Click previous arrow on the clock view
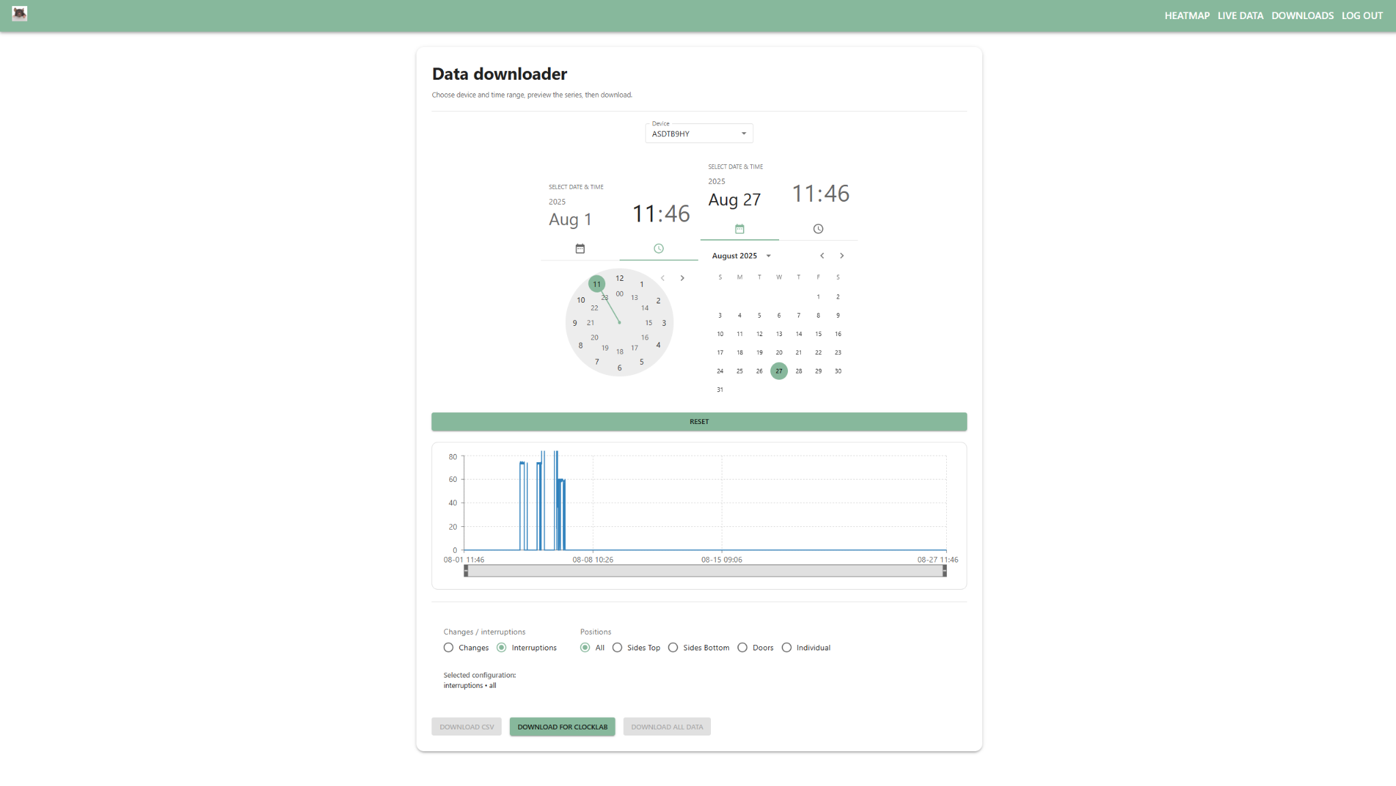1396x786 pixels. pyautogui.click(x=663, y=278)
